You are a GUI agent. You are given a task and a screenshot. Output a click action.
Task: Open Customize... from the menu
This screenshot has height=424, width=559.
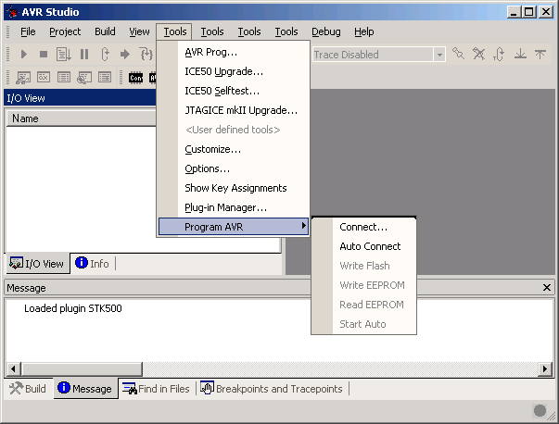[x=234, y=149]
